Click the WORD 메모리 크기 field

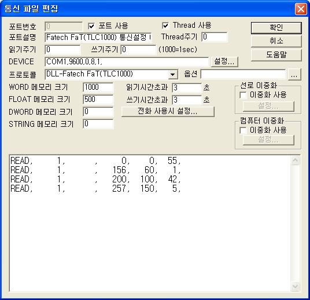pyautogui.click(x=98, y=87)
